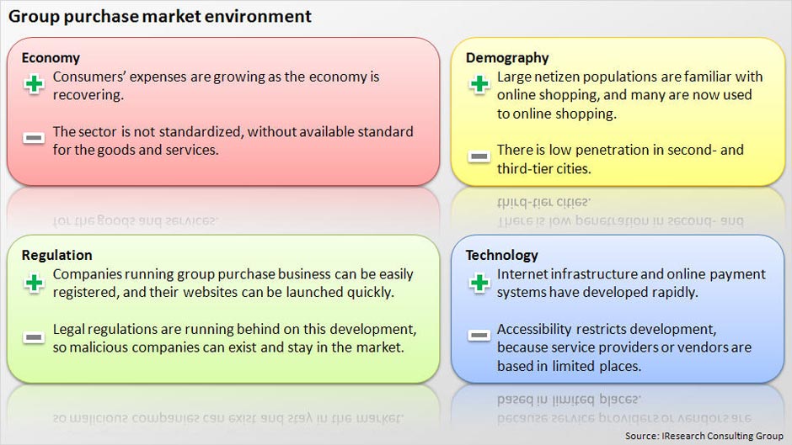Click the IResearch Consulting Group source text
The height and width of the screenshot is (445, 792).
coord(704,436)
